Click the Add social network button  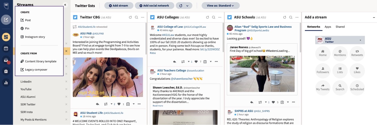154,6
